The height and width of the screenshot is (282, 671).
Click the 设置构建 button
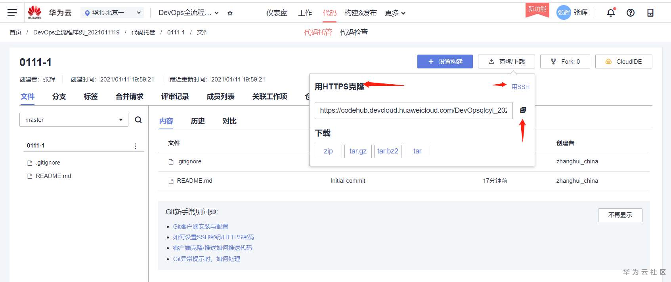445,62
